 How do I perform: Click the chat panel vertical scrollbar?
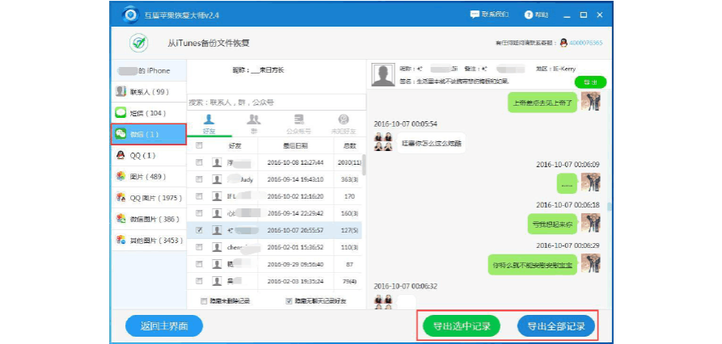click(610, 207)
